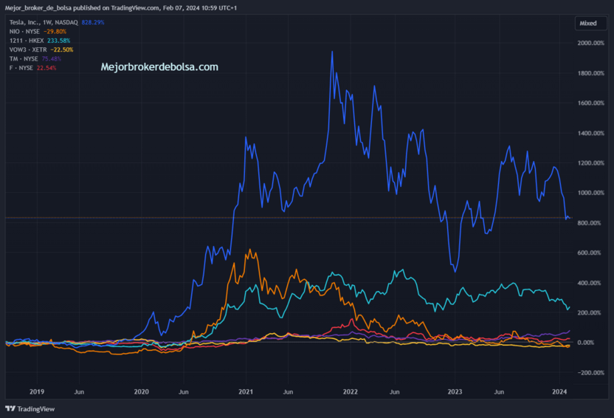Click the Mejorbrokerdebolsa.com watermark text
The height and width of the screenshot is (418, 614).
pos(159,67)
